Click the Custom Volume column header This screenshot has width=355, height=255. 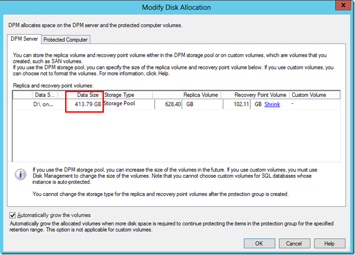pos(315,95)
